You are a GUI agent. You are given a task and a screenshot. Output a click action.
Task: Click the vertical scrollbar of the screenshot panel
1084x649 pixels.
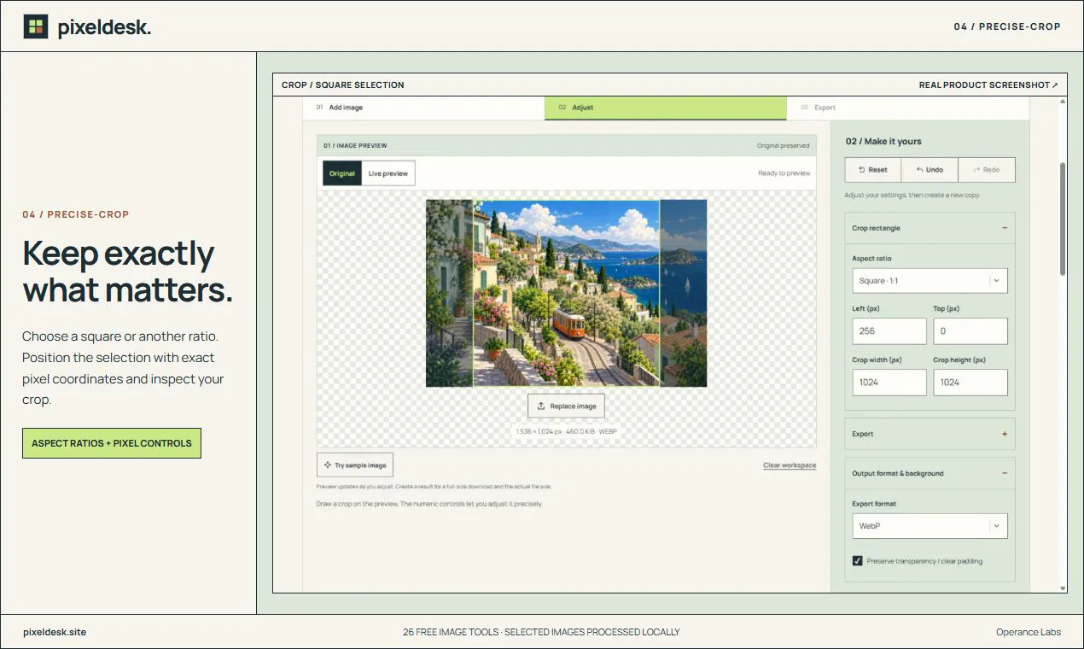(1063, 219)
